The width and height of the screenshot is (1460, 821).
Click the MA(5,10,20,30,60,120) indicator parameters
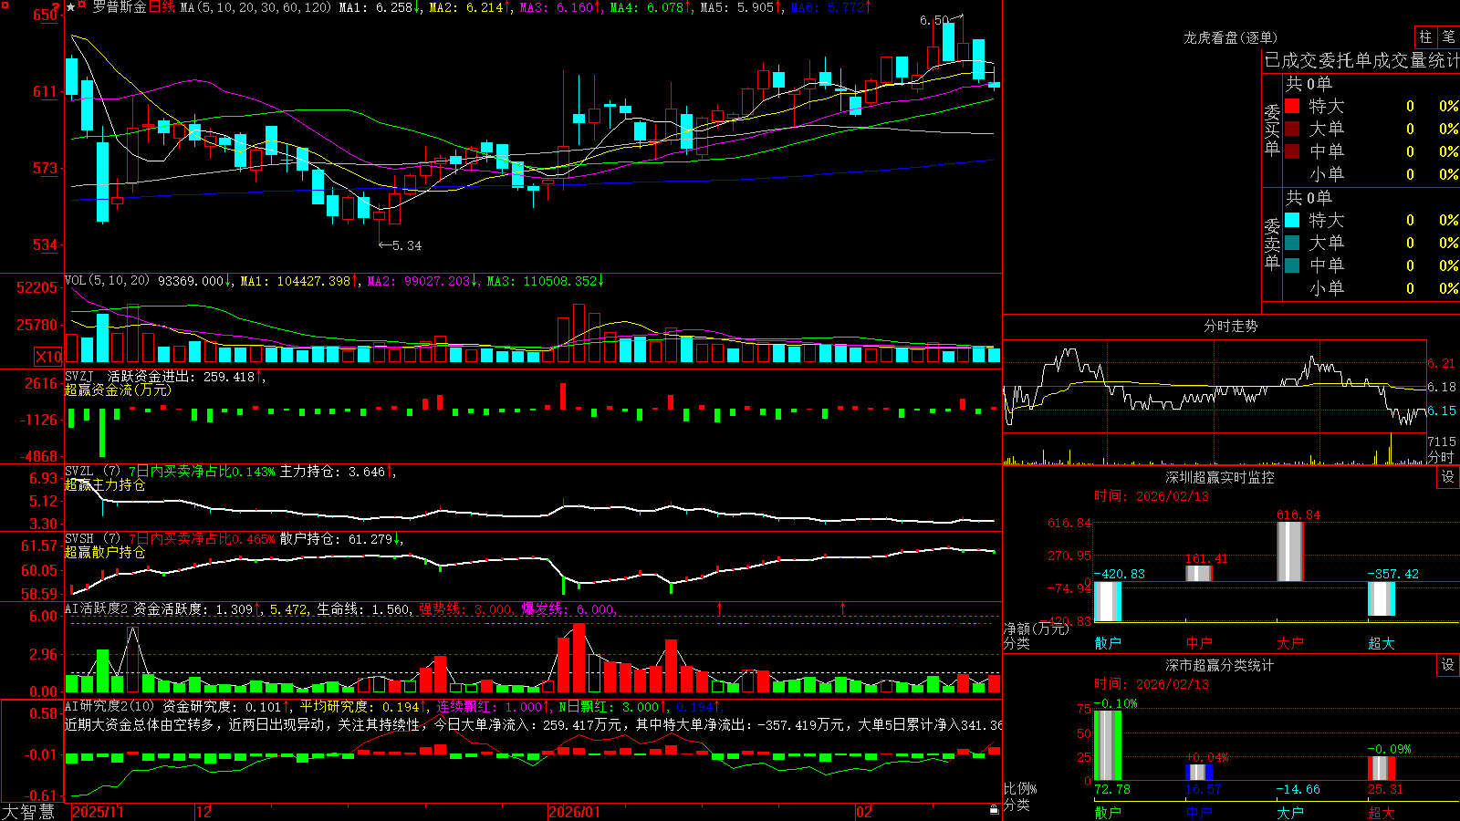pos(255,7)
